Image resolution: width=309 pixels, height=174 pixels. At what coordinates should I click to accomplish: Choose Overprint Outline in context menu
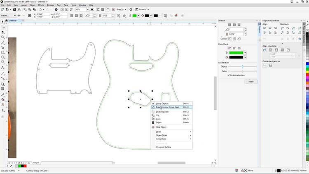[x=172, y=147]
